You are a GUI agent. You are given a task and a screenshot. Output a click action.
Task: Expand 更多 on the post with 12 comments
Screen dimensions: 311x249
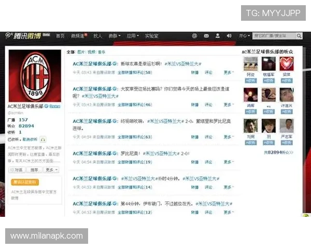coord(229,212)
